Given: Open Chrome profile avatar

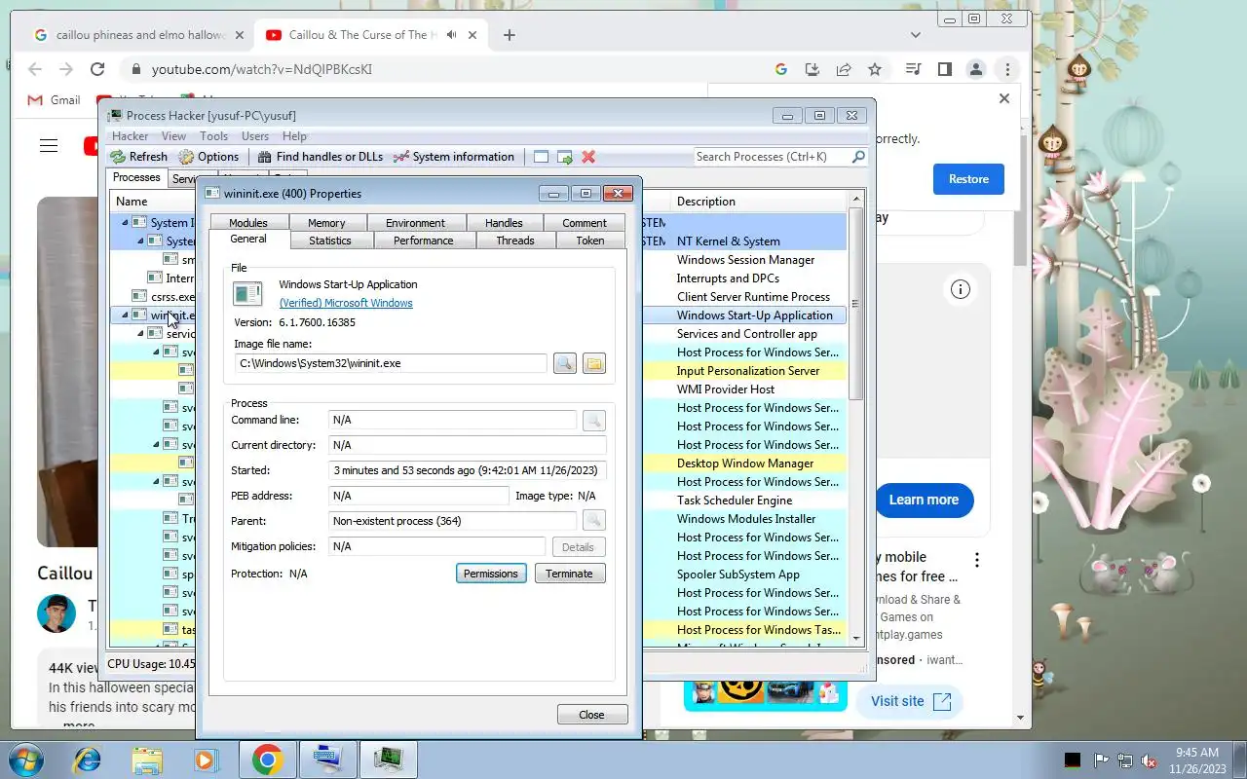Looking at the screenshot, I should click(975, 69).
